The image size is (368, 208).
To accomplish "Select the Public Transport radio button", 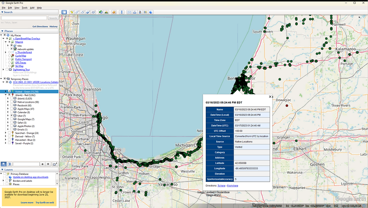I will click(x=9, y=59).
